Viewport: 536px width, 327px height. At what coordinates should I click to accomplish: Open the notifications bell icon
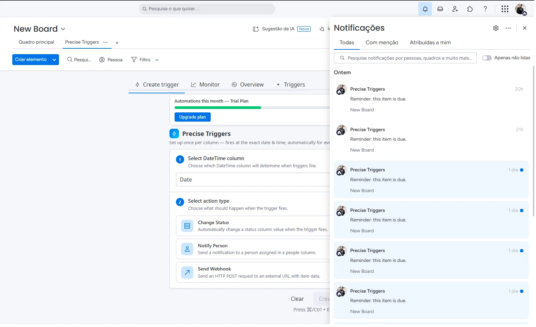coord(425,9)
